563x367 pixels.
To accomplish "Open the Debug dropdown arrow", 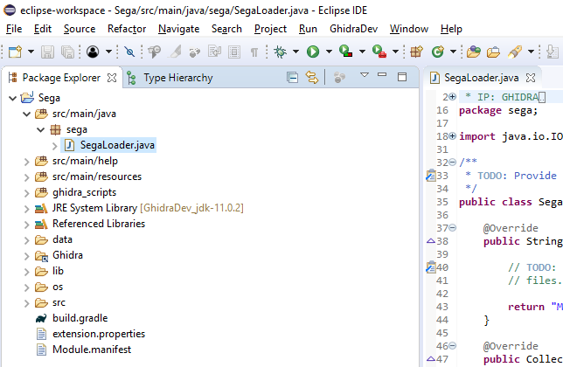I will [x=295, y=52].
